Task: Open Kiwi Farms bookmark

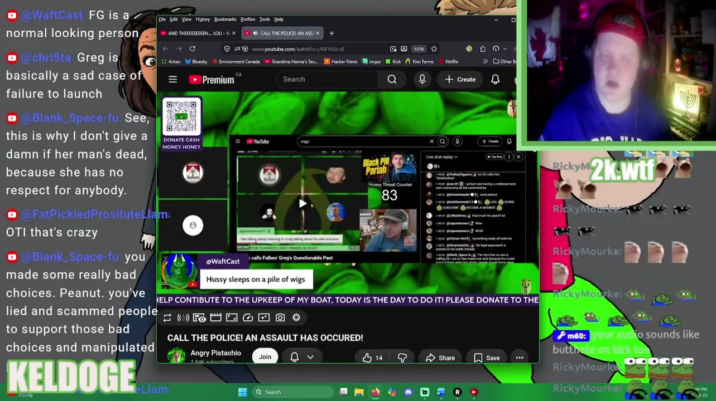Action: 421,62
